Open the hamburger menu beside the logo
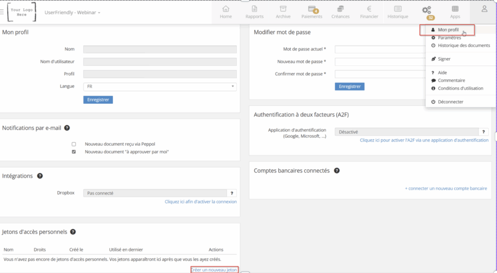Image resolution: width=497 pixels, height=273 pixels. click(x=2, y=12)
